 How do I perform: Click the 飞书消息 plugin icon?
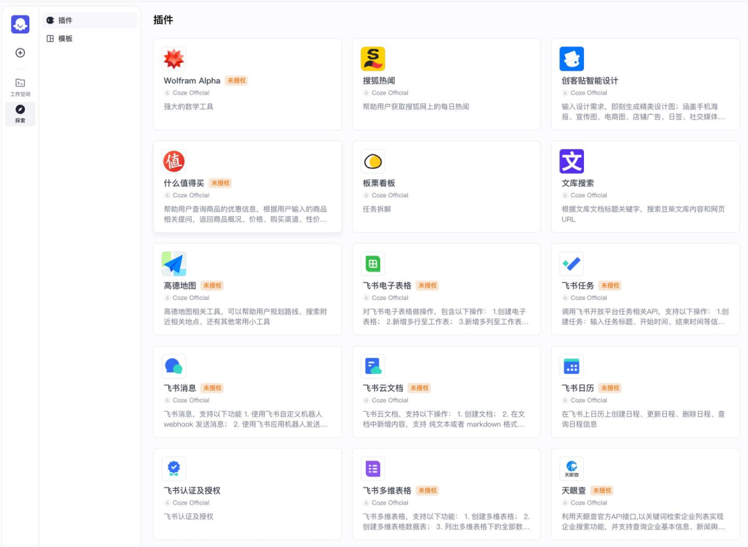coord(173,366)
